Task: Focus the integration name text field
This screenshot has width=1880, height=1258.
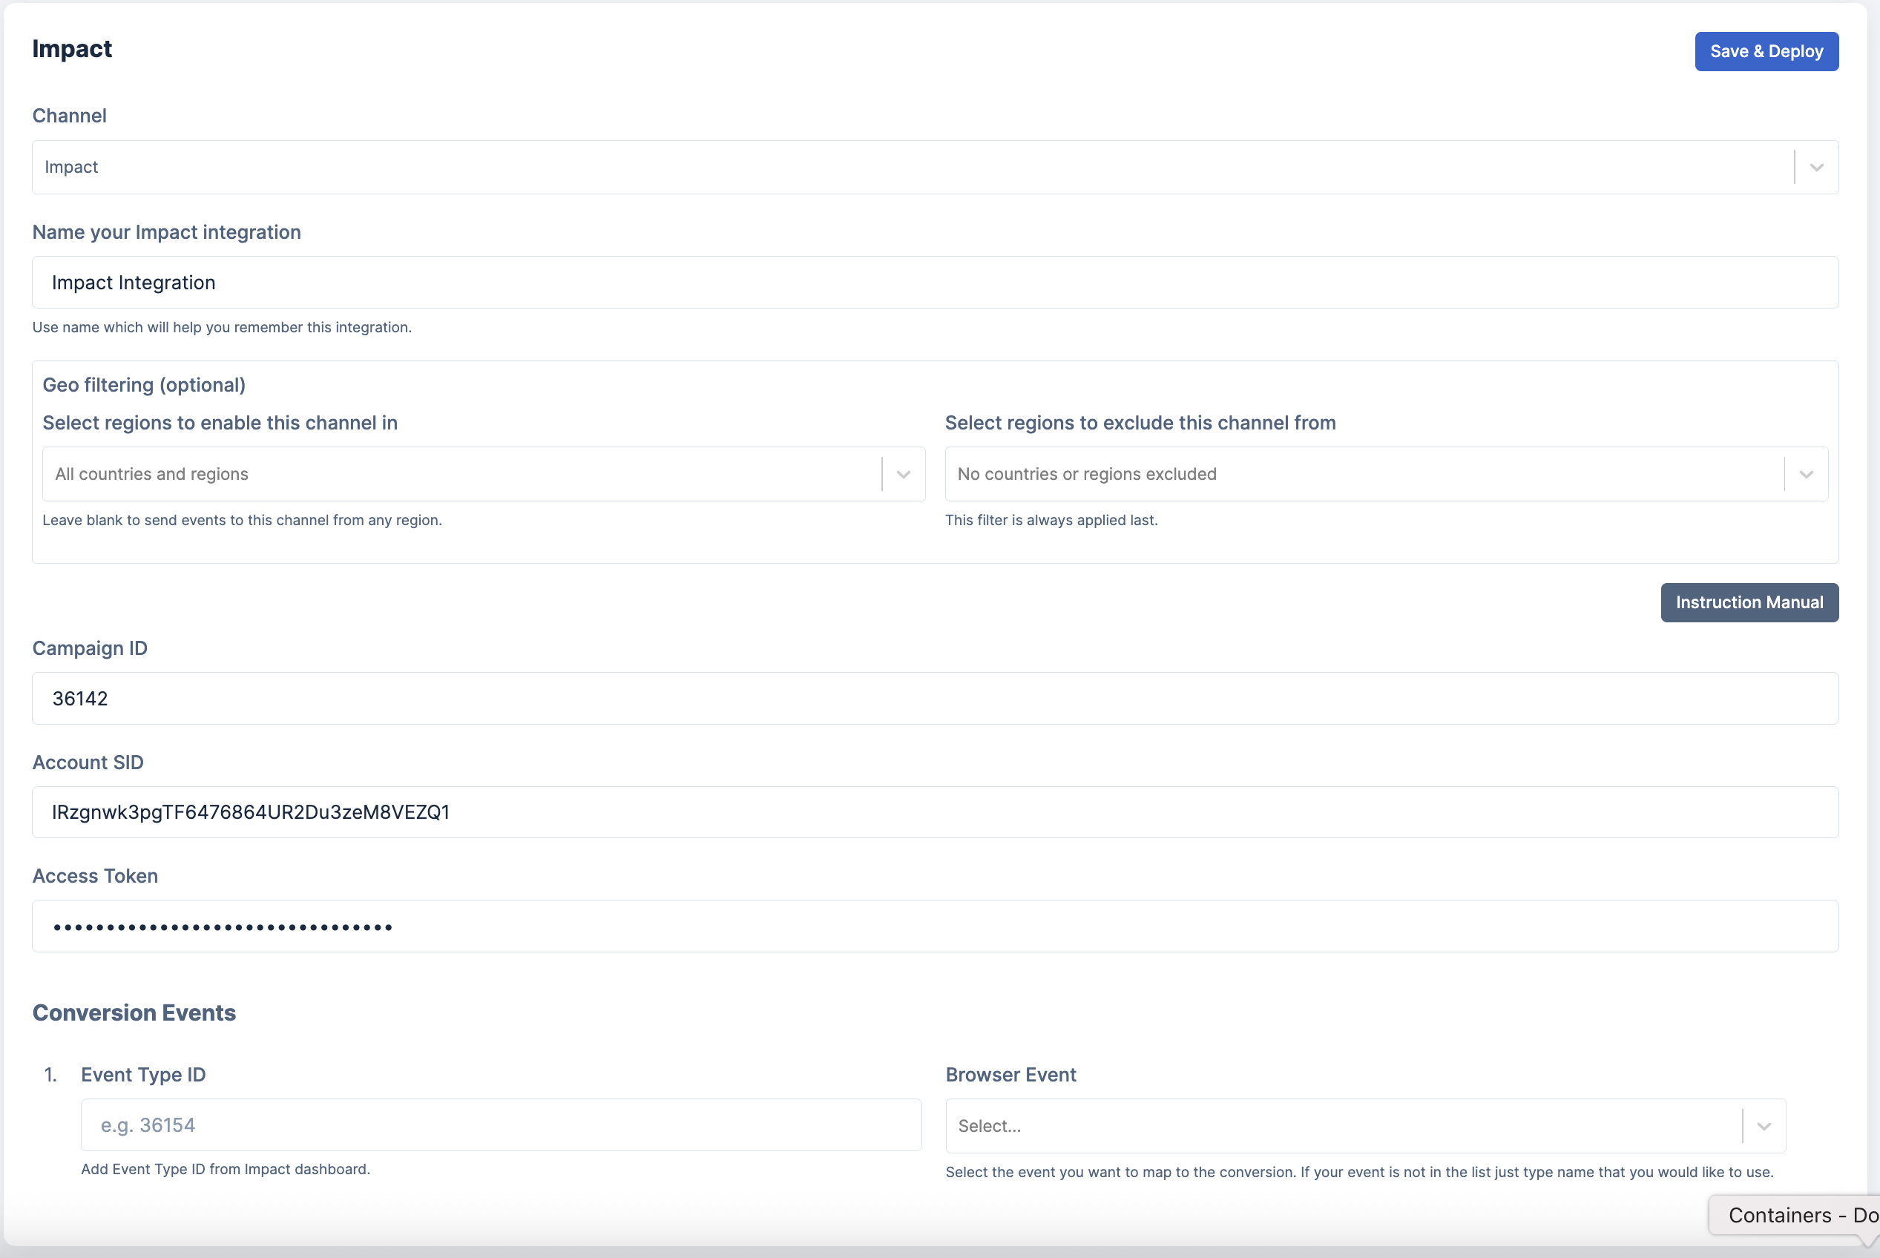Action: click(934, 283)
